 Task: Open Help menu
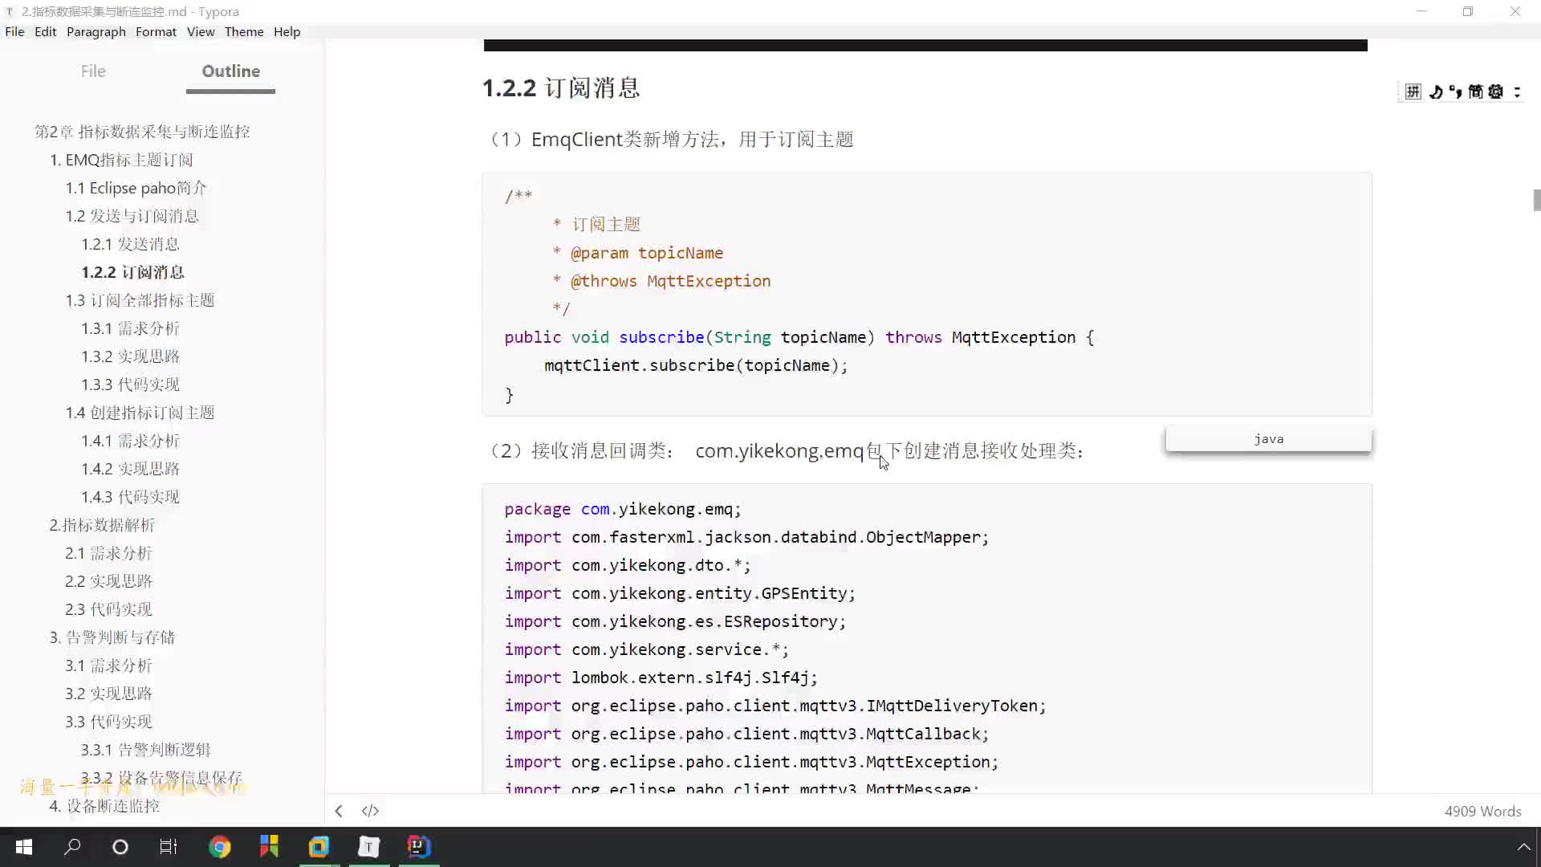[x=287, y=31]
